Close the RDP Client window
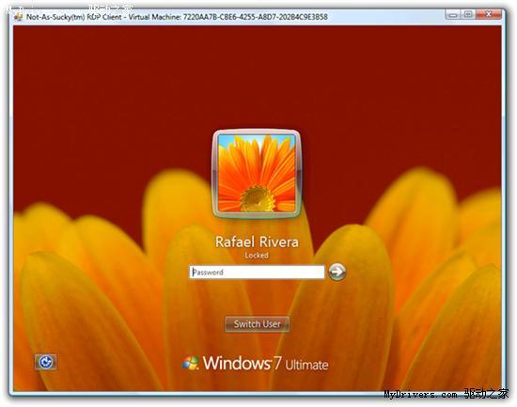517x407 pixels. click(489, 14)
